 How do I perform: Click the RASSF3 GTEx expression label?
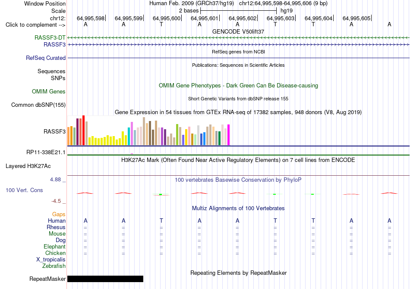click(x=54, y=131)
